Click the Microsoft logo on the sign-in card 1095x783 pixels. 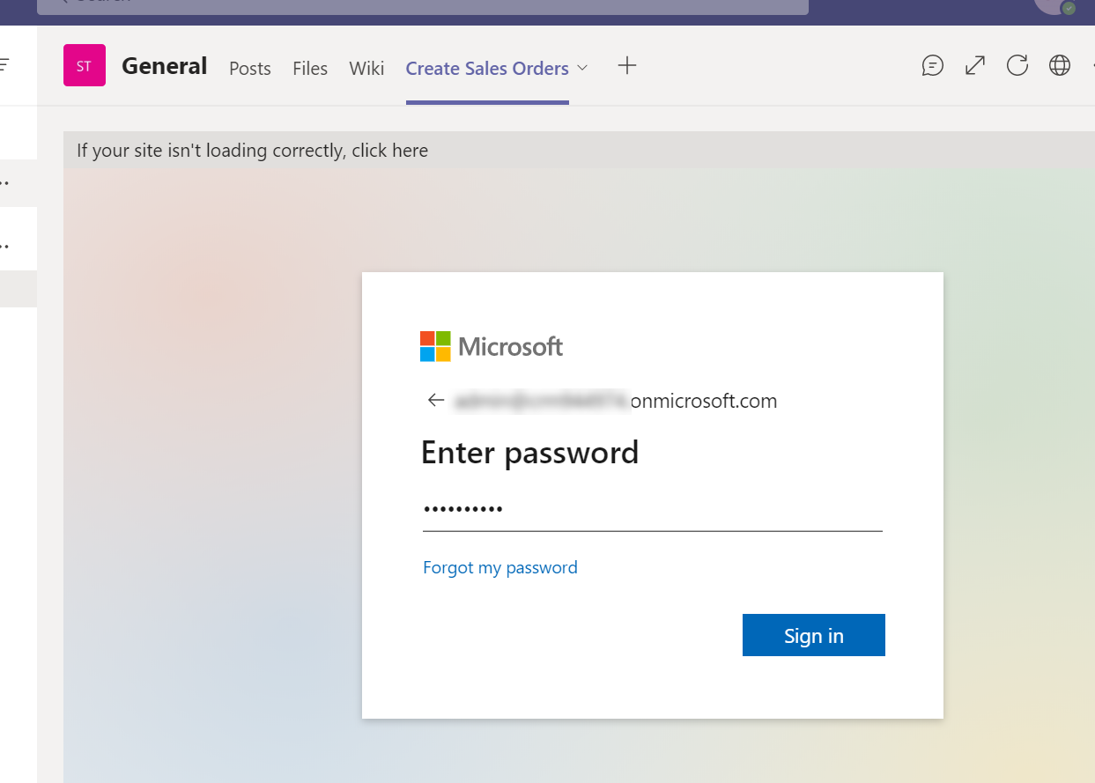[491, 345]
